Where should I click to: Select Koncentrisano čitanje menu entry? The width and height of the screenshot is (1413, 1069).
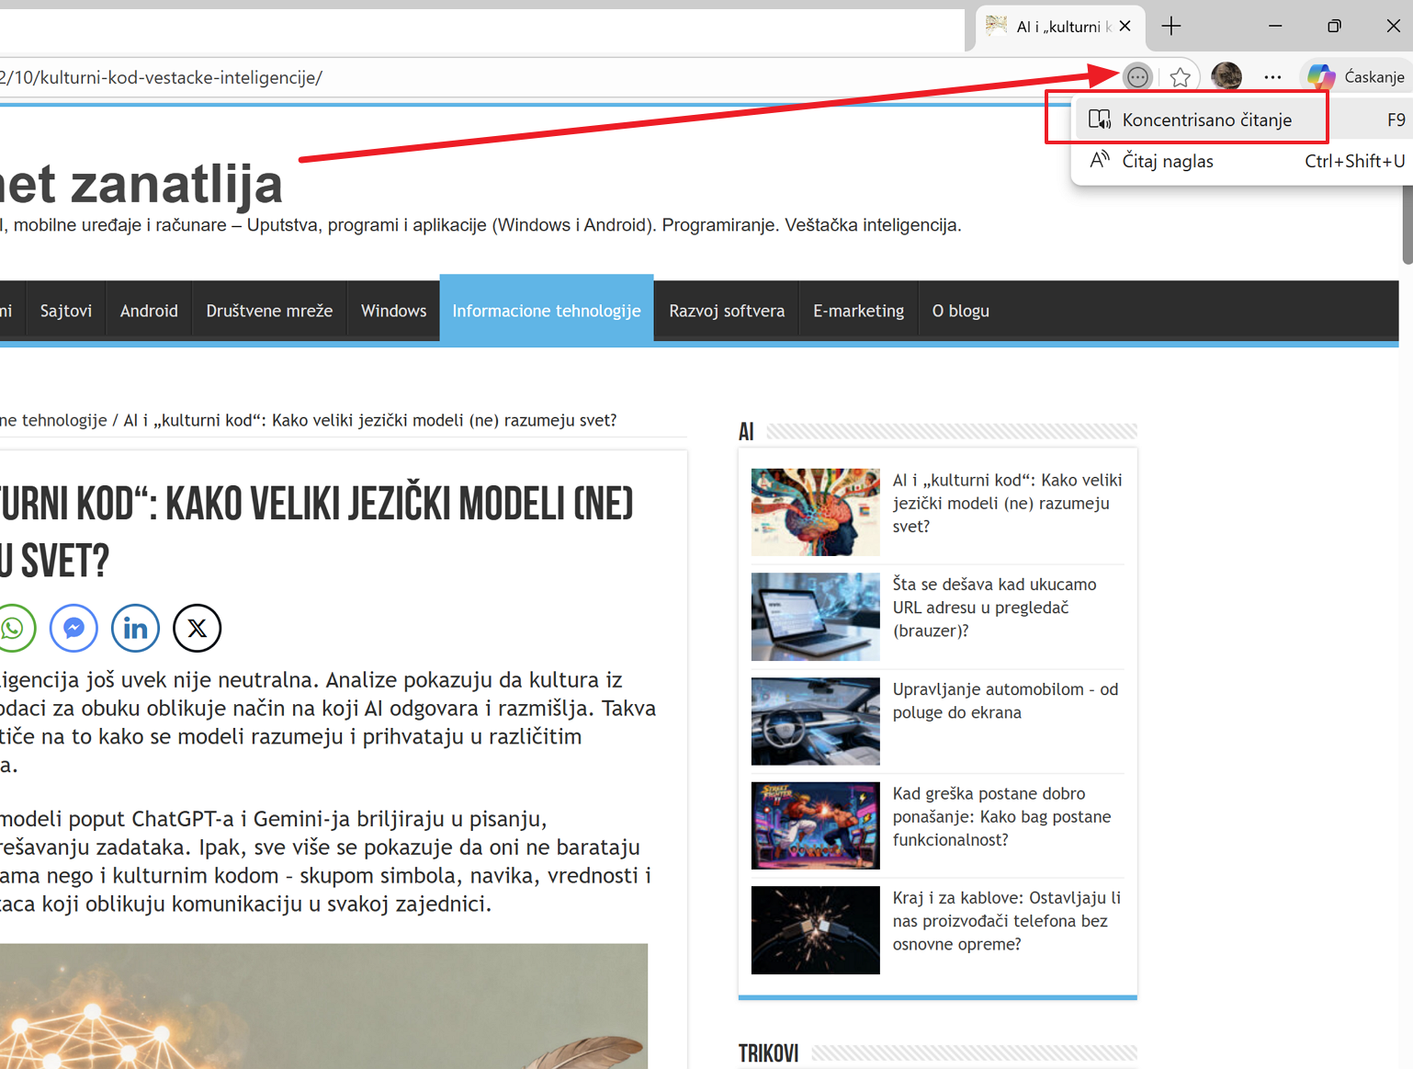pyautogui.click(x=1205, y=120)
